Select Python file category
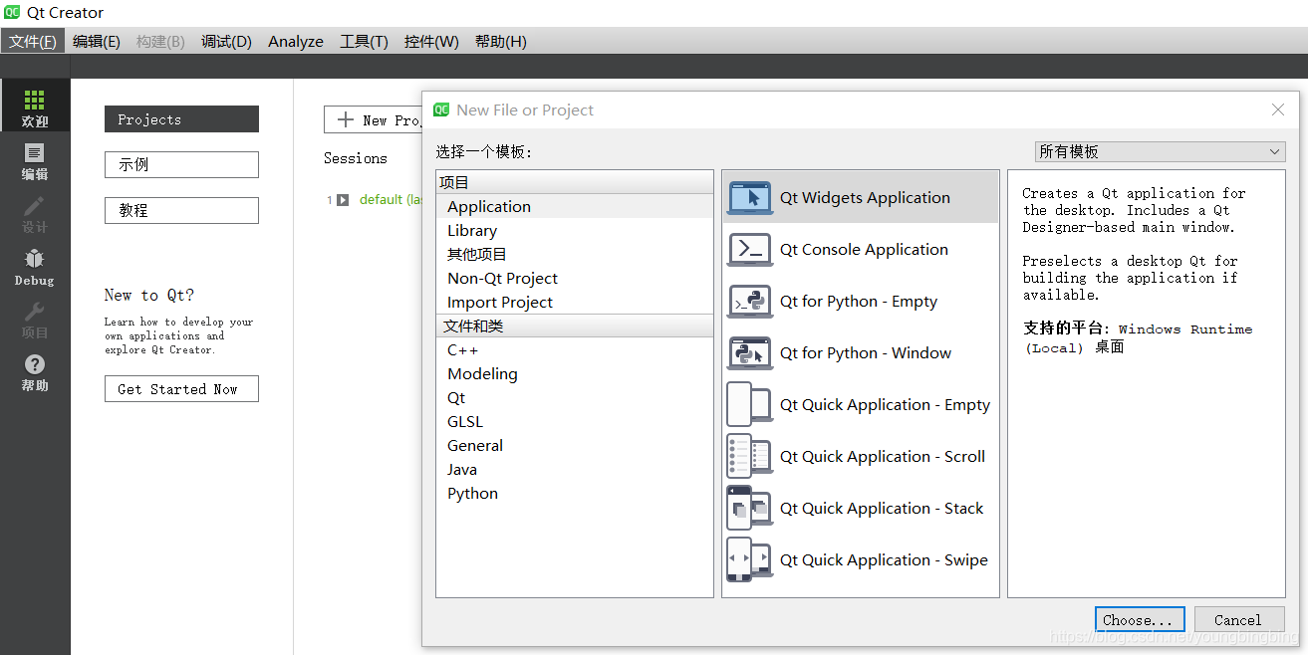This screenshot has height=655, width=1308. (575, 493)
